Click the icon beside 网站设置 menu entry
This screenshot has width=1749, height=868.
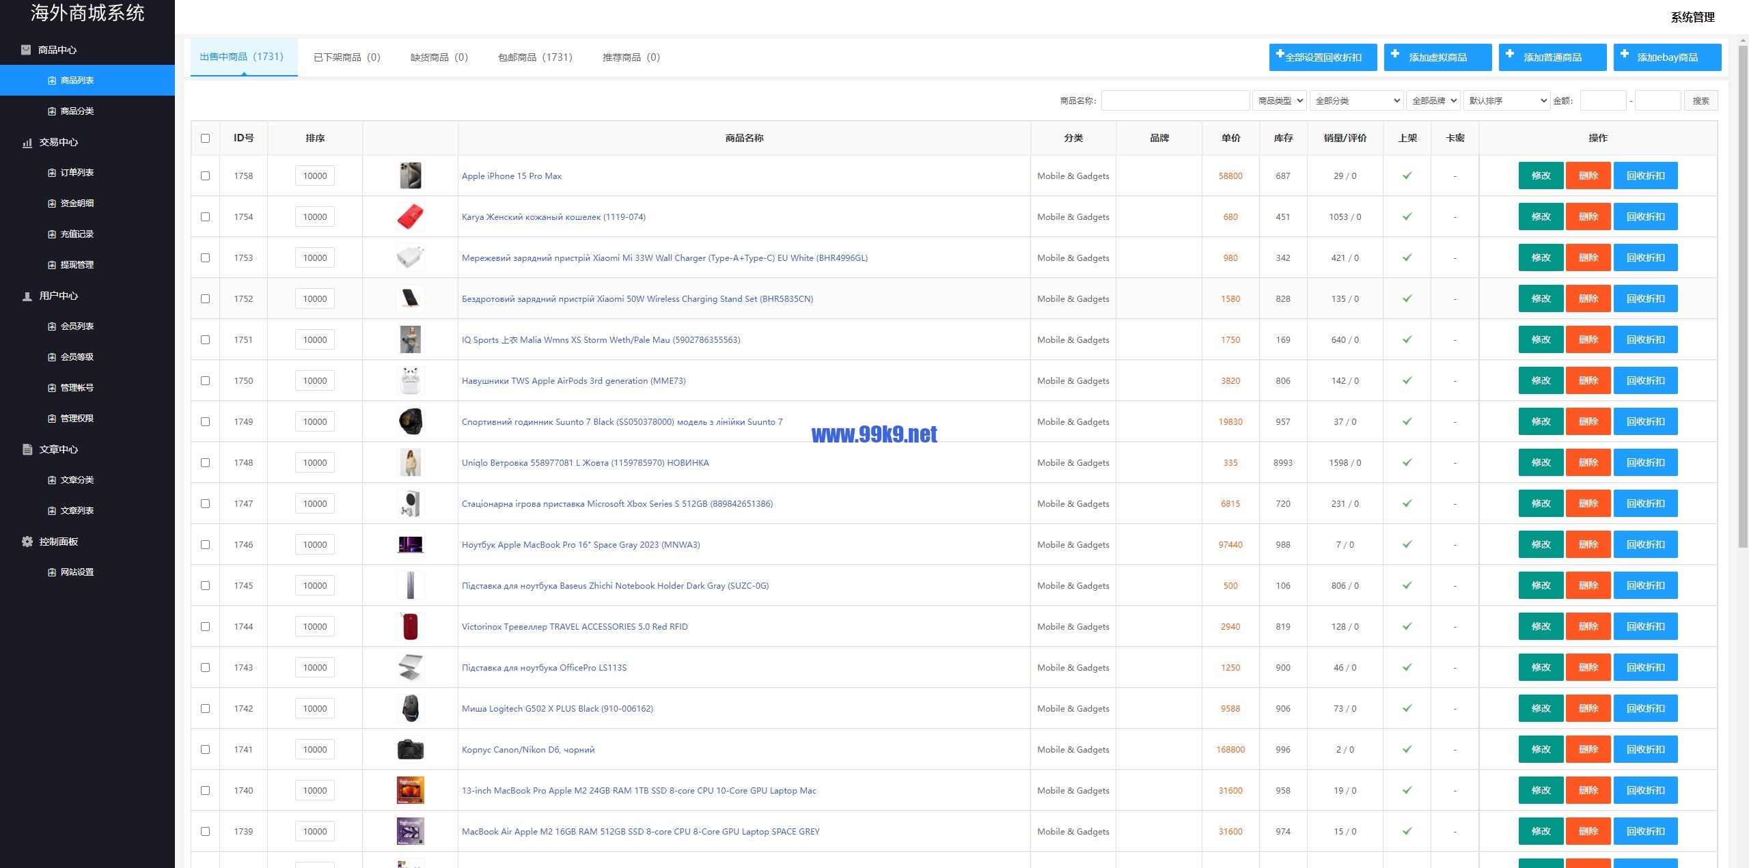52,572
